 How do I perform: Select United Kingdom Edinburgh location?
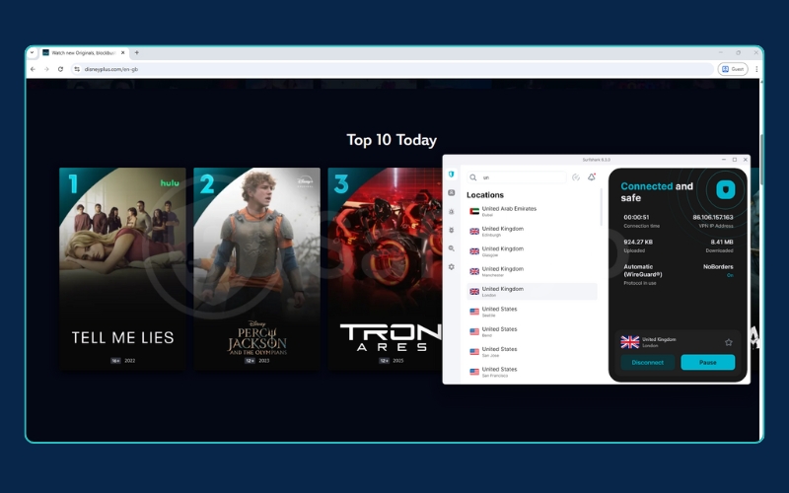[x=532, y=232]
